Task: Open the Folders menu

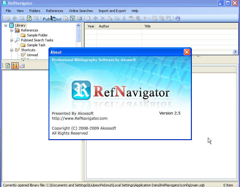Action: [35, 11]
